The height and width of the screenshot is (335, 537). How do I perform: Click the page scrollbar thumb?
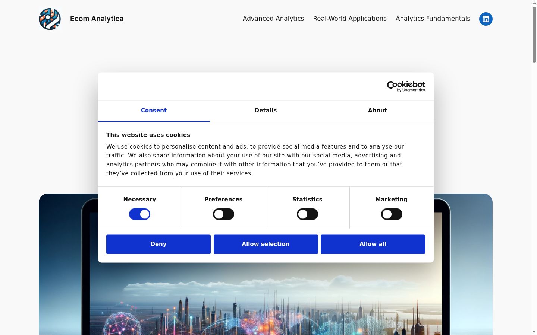(534, 34)
